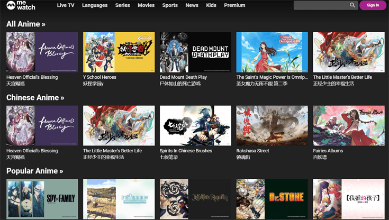This screenshot has width=389, height=220.
Task: Open the Kids menu
Action: [211, 5]
